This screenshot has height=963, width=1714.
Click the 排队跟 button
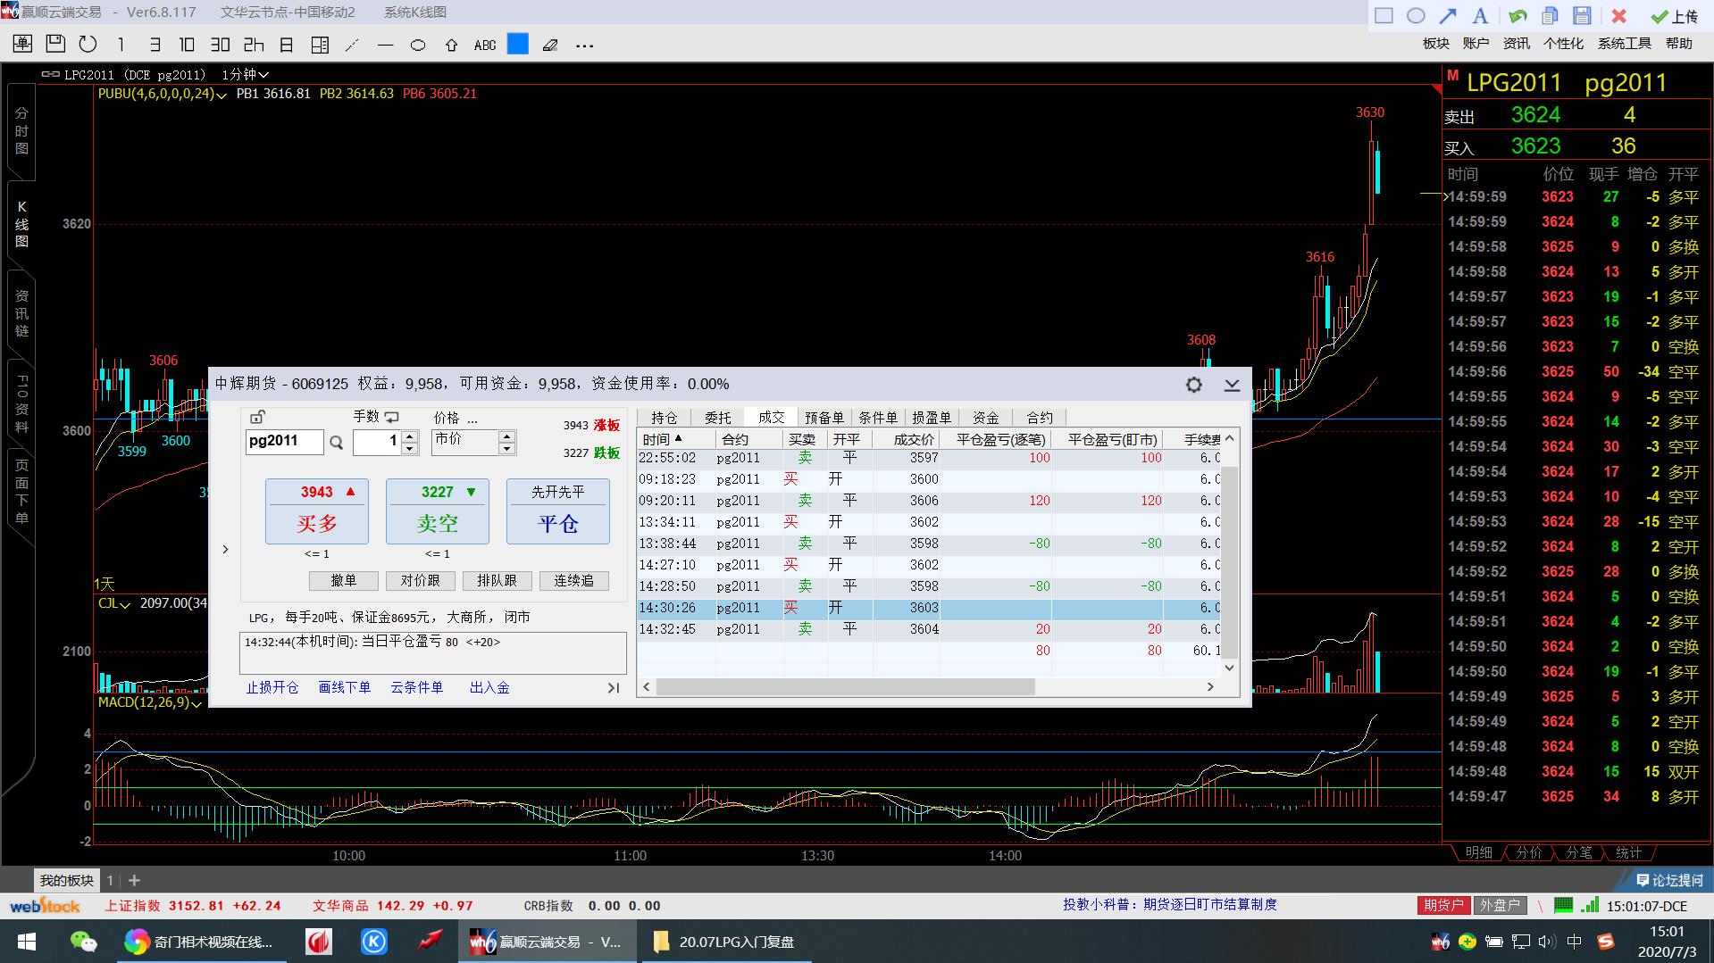click(497, 581)
